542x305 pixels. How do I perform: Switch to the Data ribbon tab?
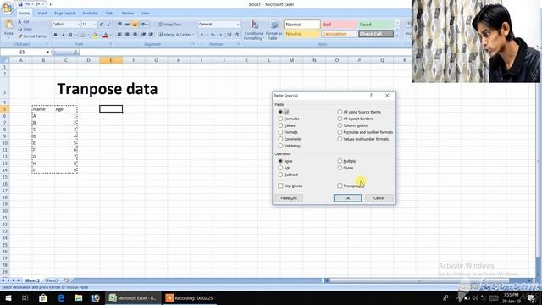110,14
